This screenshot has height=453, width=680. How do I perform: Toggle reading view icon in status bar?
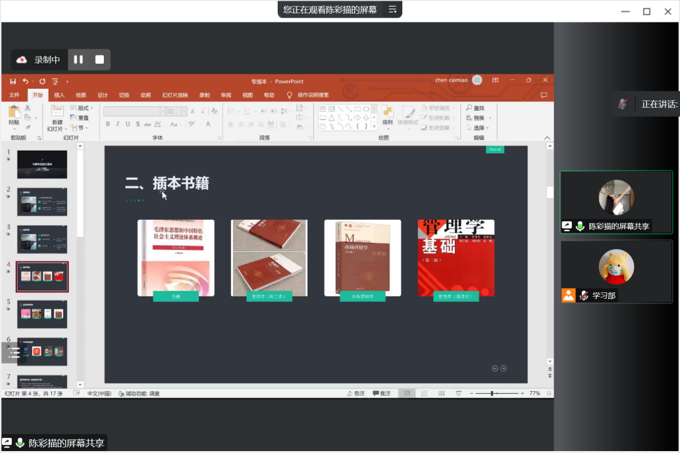click(441, 393)
